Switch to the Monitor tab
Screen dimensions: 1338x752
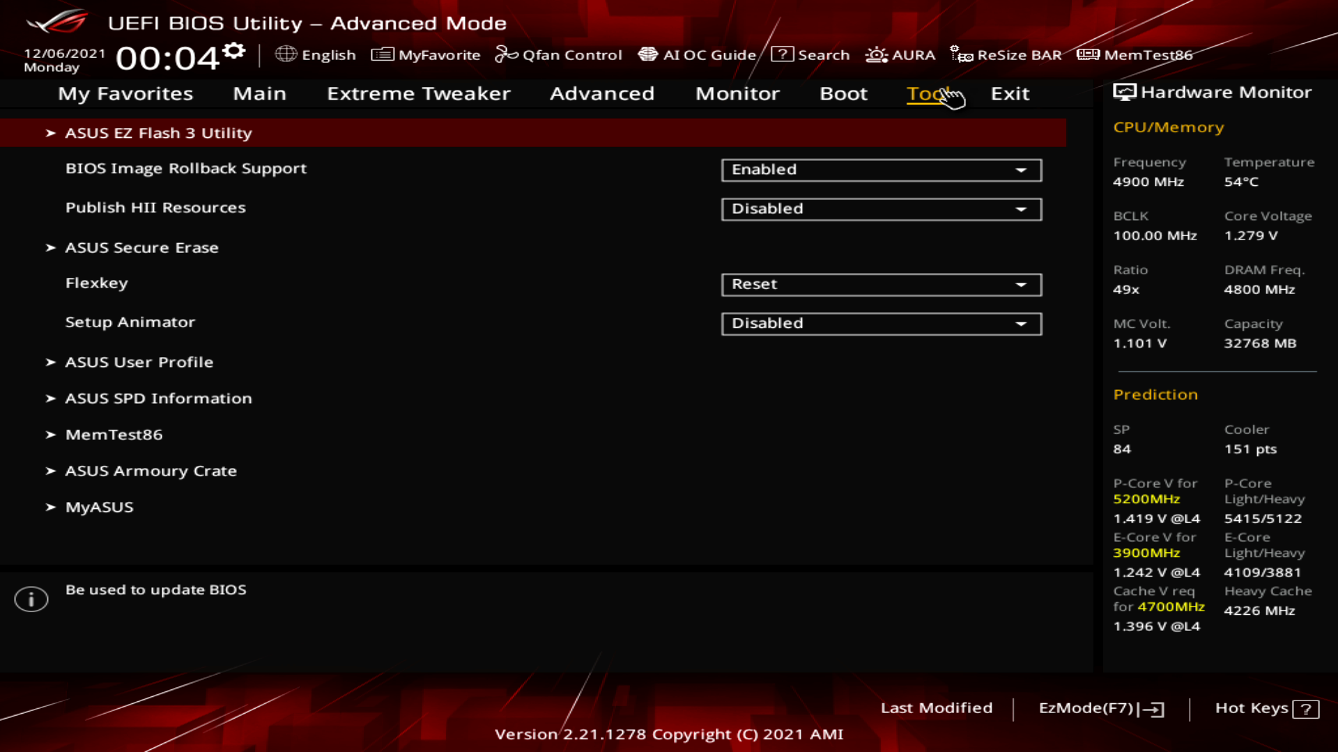point(737,93)
